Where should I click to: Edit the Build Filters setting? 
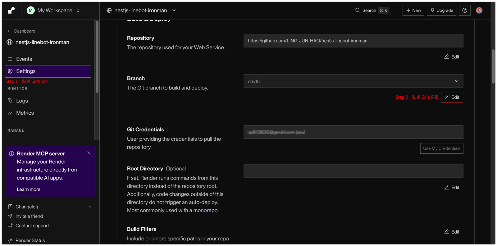coord(452,232)
